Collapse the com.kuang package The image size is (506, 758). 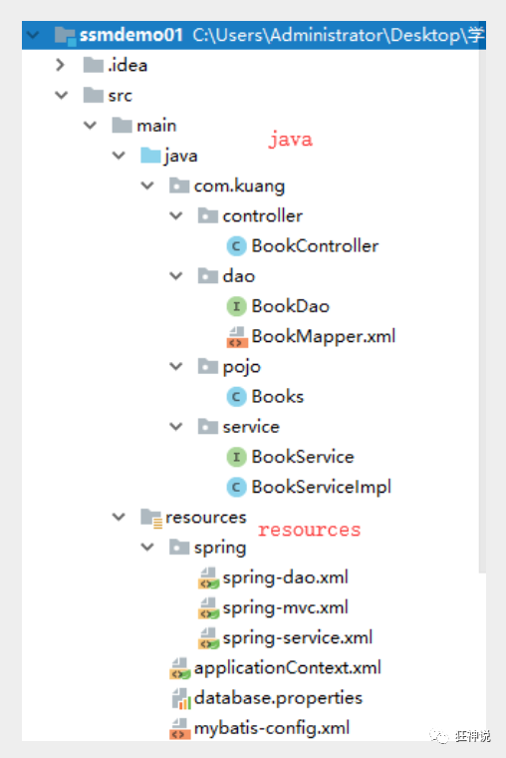pos(147,186)
